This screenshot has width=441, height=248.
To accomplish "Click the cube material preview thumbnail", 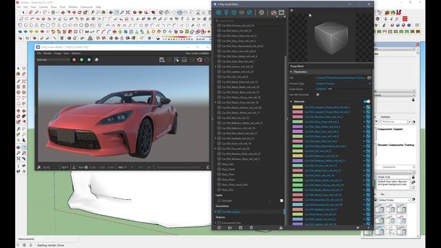I will [331, 38].
